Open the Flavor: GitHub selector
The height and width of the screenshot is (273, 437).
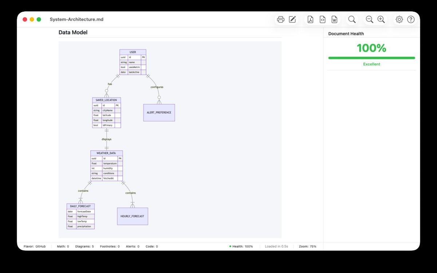pyautogui.click(x=35, y=246)
